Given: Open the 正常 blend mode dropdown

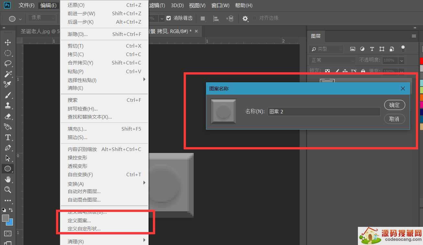Looking at the screenshot, I should click(x=332, y=60).
